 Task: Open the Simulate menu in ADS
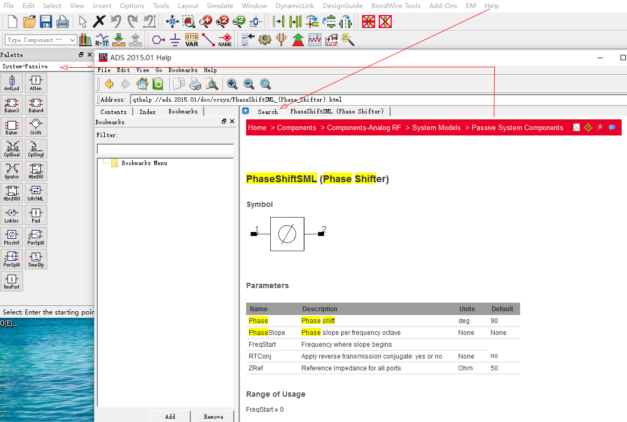[x=220, y=5]
